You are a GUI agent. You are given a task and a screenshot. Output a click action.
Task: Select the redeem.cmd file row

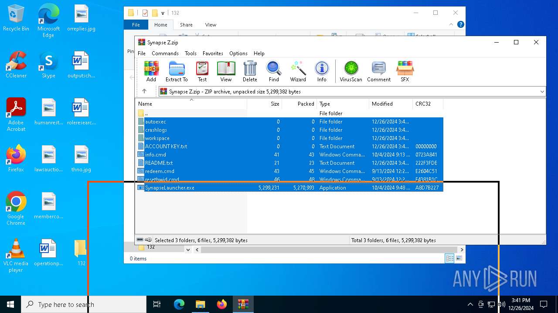coord(289,171)
